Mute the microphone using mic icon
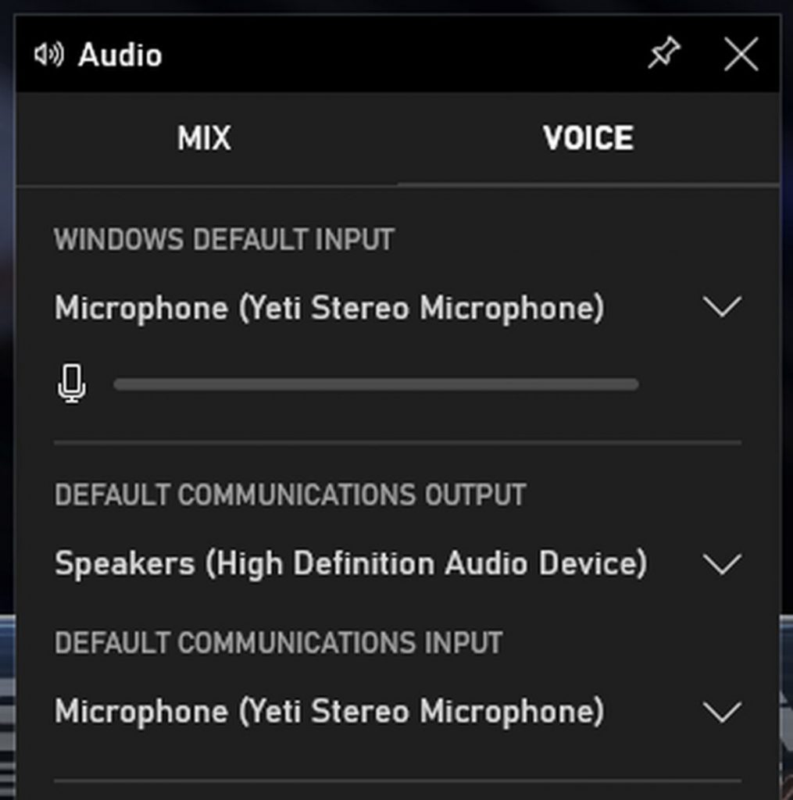 [x=72, y=384]
